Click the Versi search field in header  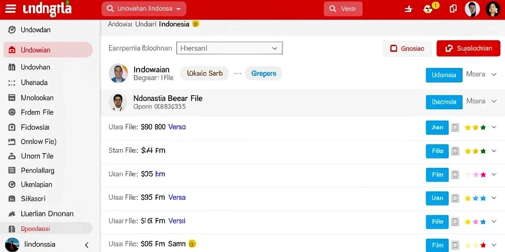click(x=343, y=9)
